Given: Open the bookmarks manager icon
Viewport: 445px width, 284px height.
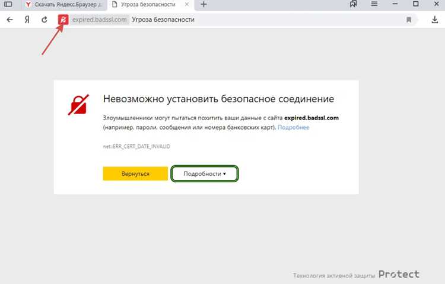Looking at the screenshot, I should pos(354,4).
